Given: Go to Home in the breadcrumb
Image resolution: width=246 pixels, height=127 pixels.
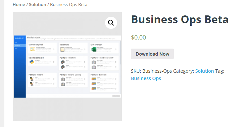Looking at the screenshot, I should (x=19, y=5).
